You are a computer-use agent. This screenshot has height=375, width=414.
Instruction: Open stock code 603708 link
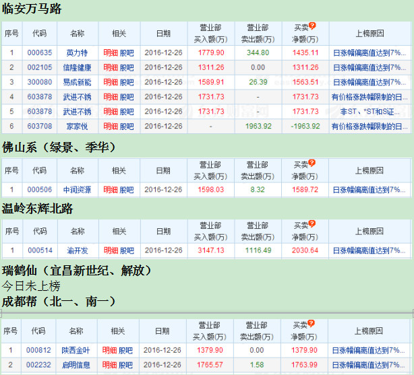pyautogui.click(x=40, y=127)
